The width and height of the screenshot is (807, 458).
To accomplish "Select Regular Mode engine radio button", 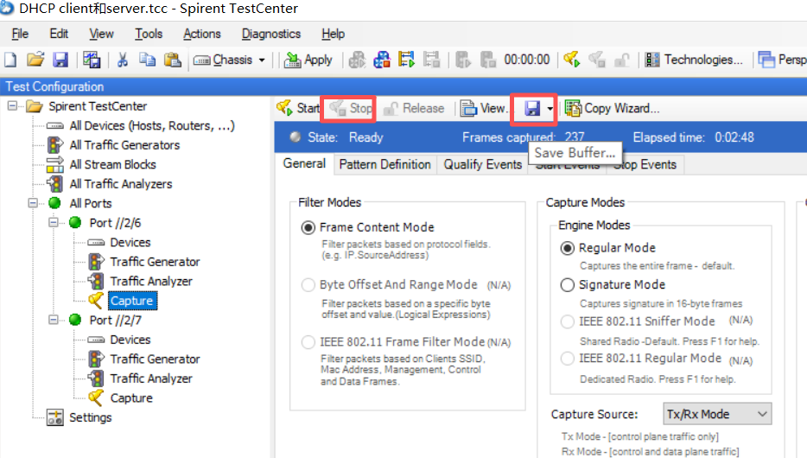I will [x=567, y=248].
